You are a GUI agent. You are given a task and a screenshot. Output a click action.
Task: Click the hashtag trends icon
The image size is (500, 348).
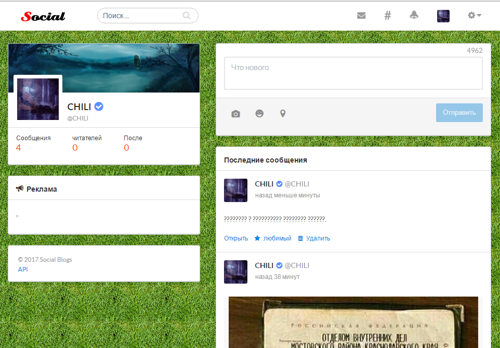tap(387, 16)
